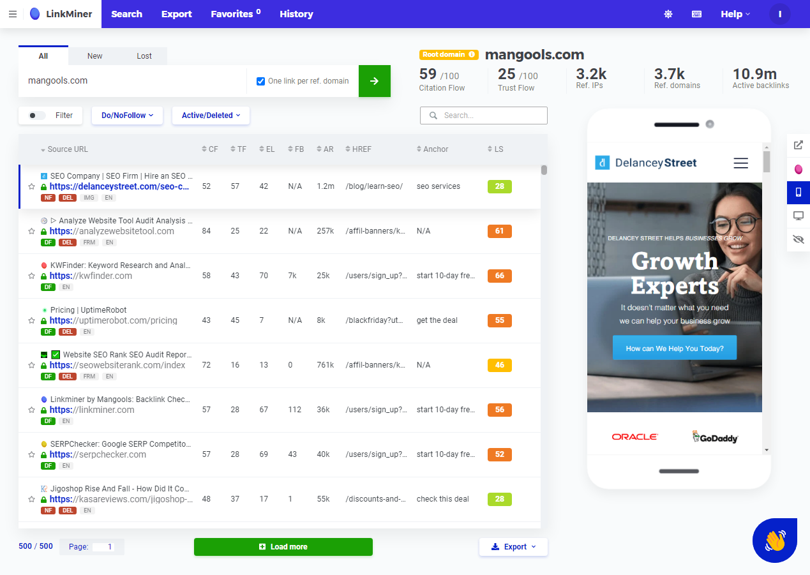The height and width of the screenshot is (575, 810).
Task: Sort table by LS column
Action: (x=495, y=149)
